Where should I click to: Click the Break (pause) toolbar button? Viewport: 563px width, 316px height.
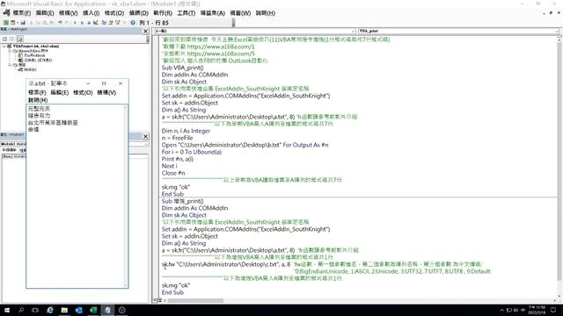pos(82,23)
